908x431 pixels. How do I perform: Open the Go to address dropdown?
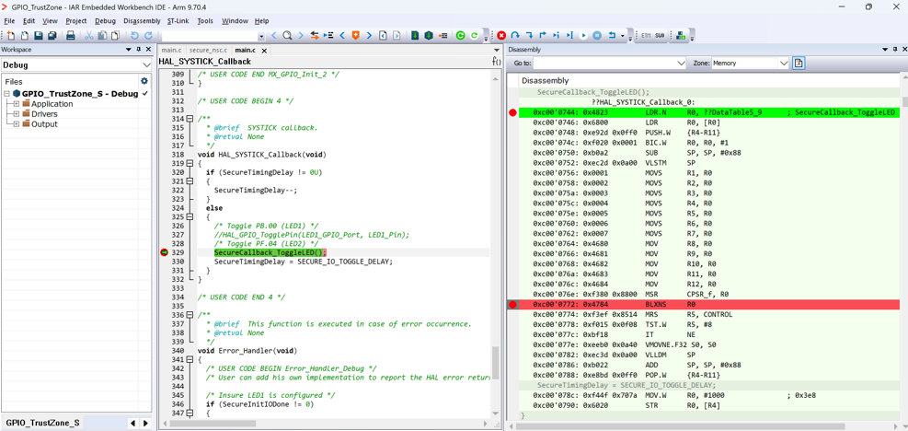click(x=681, y=63)
